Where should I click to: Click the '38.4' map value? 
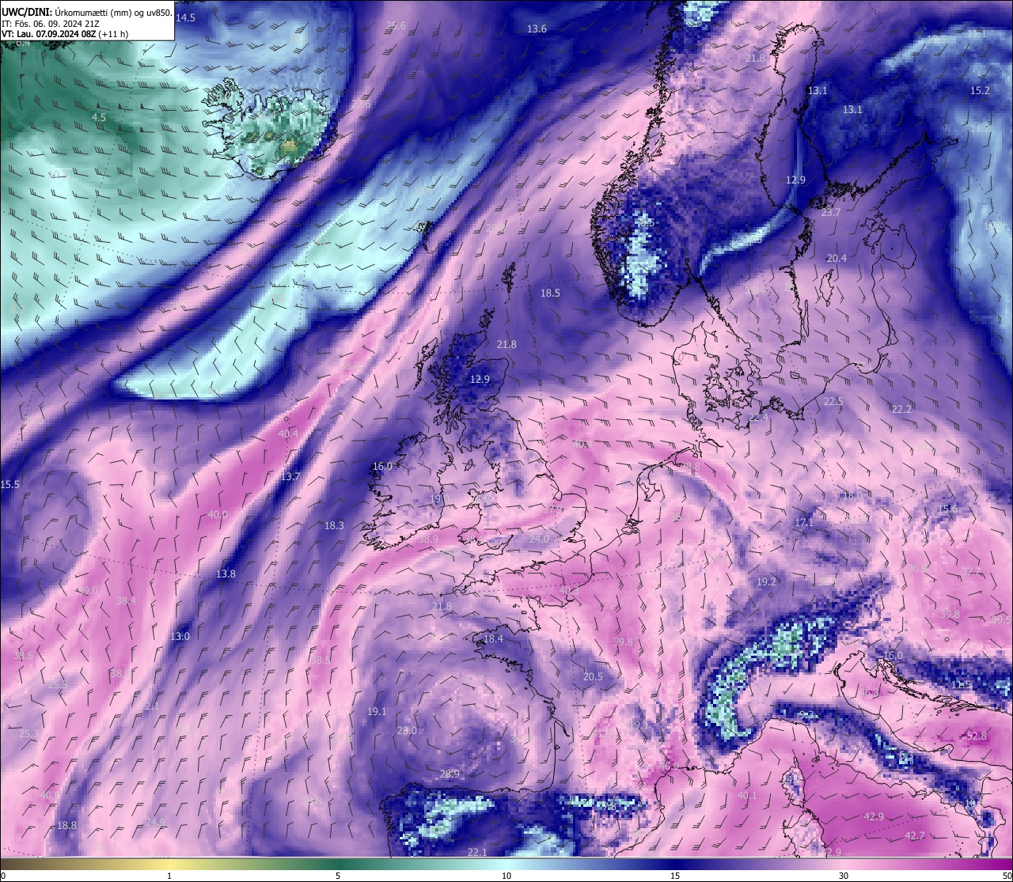126,600
